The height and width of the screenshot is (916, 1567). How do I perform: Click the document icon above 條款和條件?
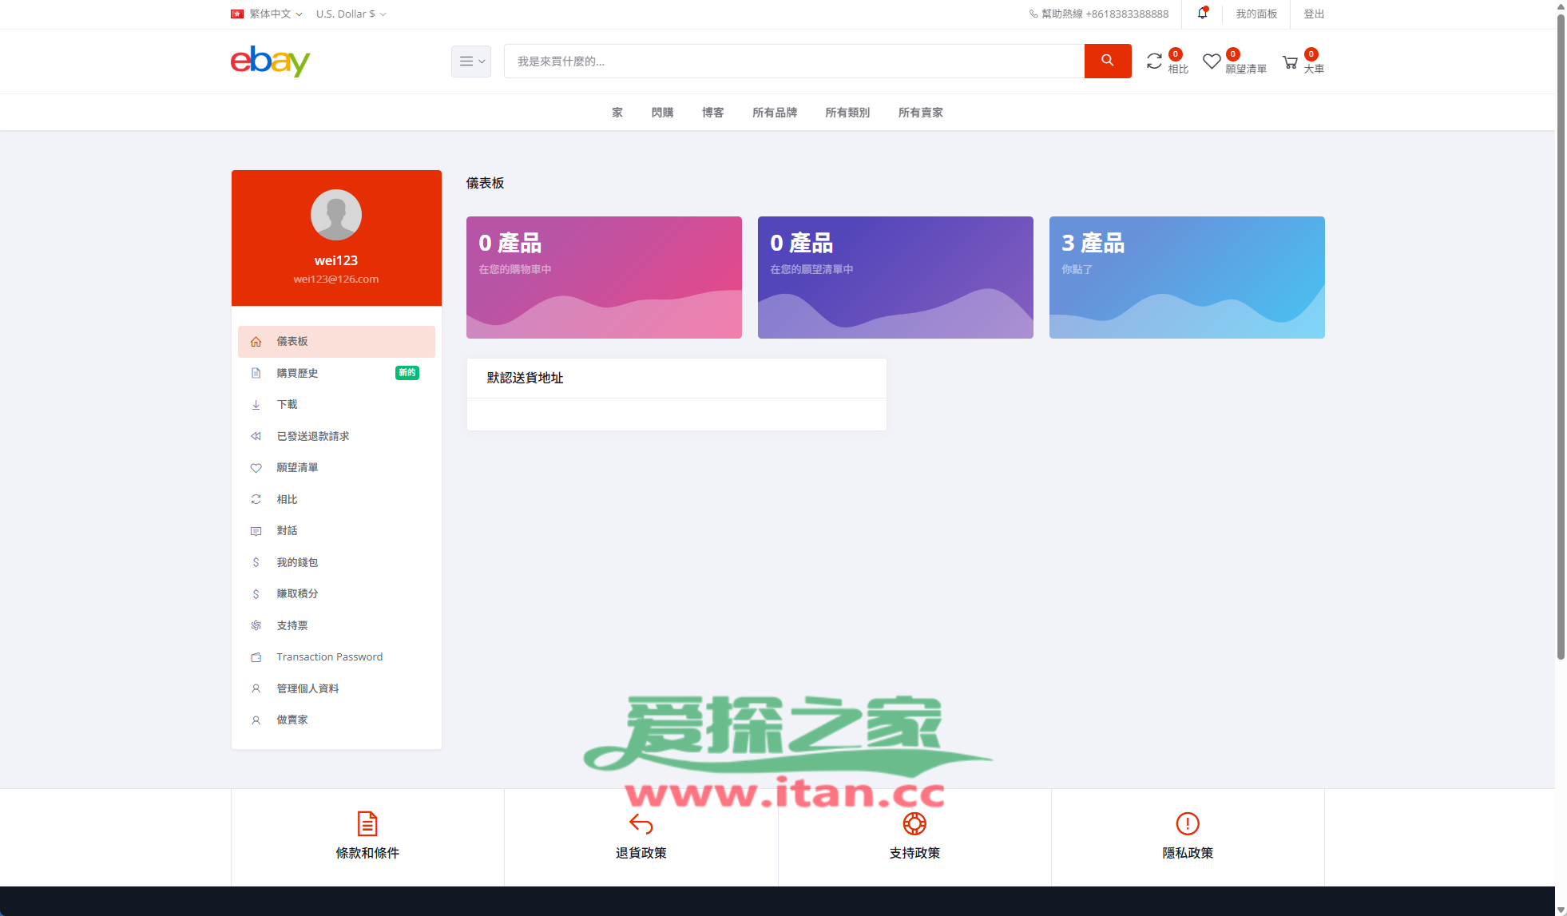(x=367, y=823)
